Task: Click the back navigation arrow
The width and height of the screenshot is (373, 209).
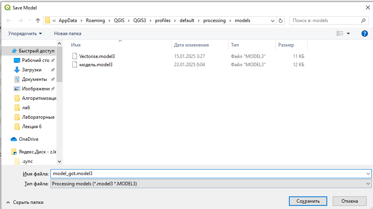Action: [x=9, y=21]
